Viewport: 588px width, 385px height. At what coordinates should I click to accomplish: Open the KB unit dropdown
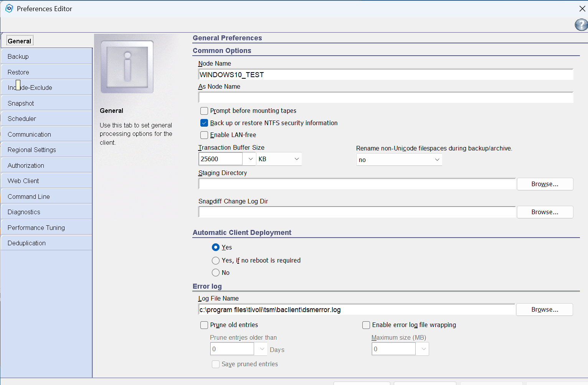pyautogui.click(x=296, y=159)
